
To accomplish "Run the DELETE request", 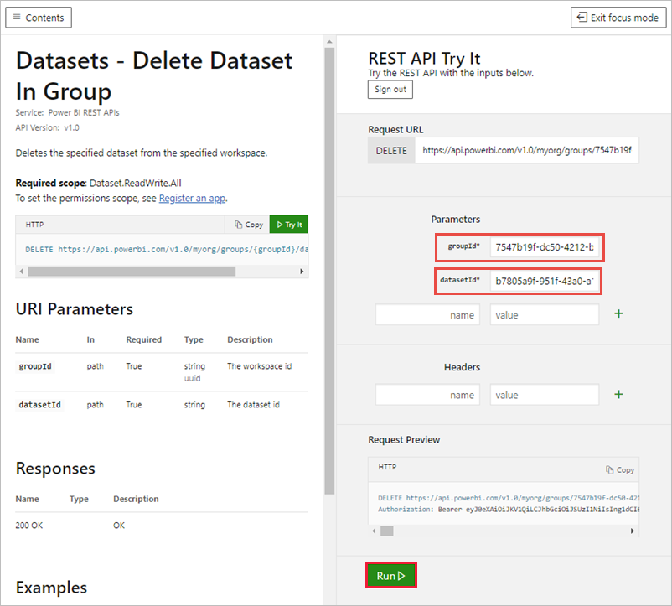I will pyautogui.click(x=390, y=576).
